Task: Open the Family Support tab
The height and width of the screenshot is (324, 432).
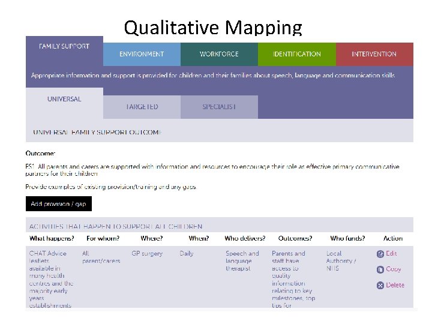Action: coord(64,51)
